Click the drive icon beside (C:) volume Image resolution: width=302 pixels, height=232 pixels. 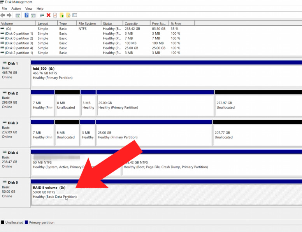[x=2, y=28]
